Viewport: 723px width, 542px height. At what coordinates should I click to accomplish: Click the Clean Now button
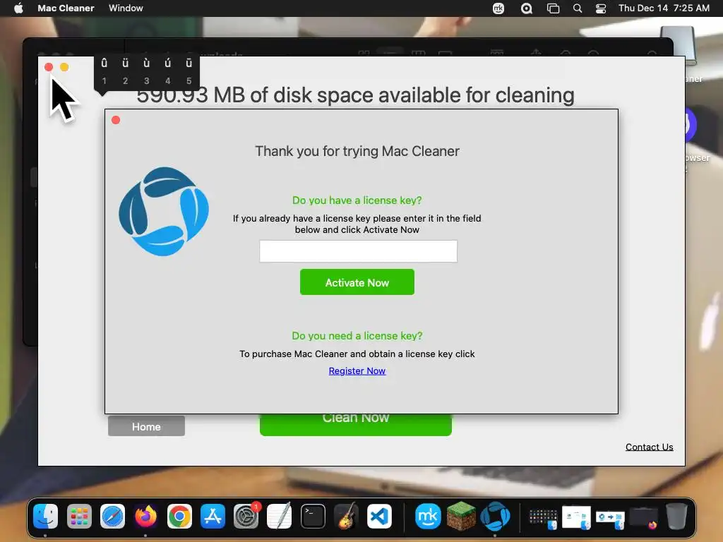click(x=356, y=424)
